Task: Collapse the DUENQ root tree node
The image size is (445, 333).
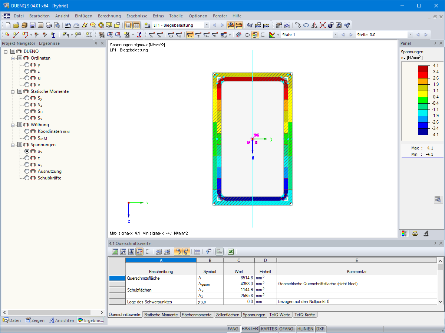Action: tap(6, 51)
